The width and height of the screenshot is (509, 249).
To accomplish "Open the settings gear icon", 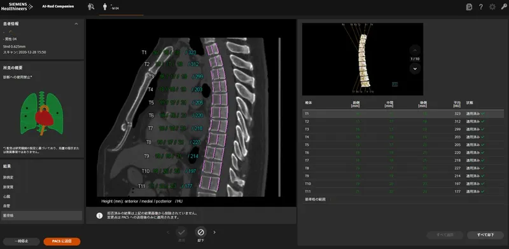I will [x=492, y=7].
